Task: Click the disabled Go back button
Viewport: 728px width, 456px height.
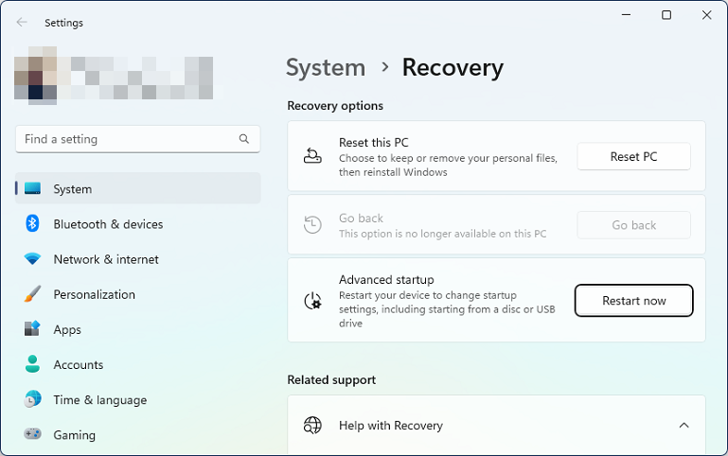Action: (633, 225)
